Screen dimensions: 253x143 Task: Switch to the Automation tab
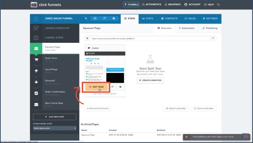[187, 28]
